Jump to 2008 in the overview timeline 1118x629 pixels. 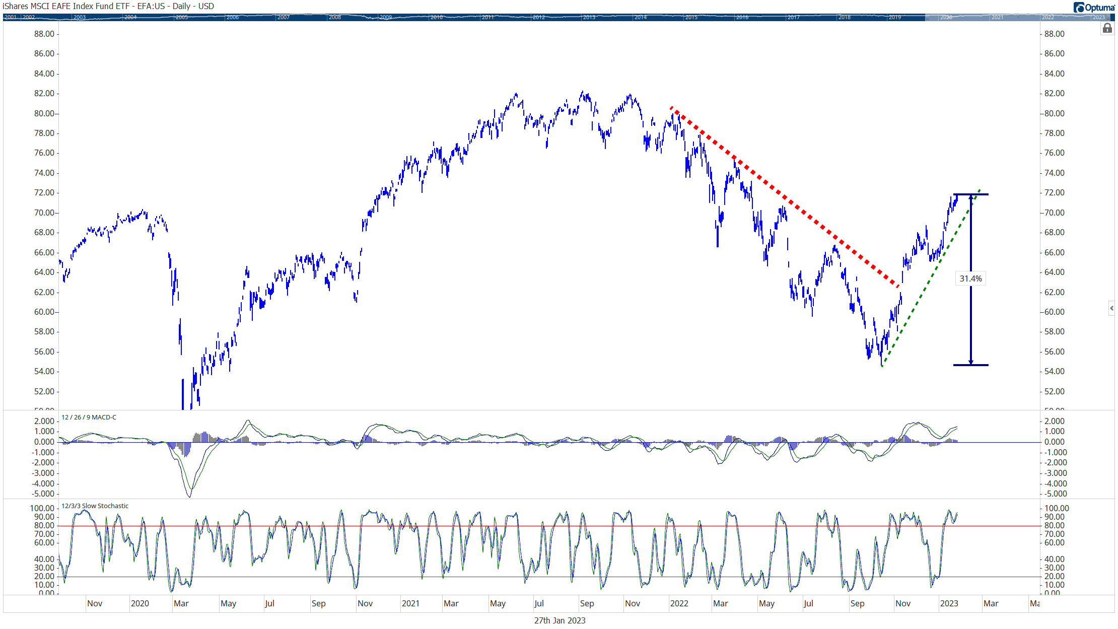click(x=335, y=17)
